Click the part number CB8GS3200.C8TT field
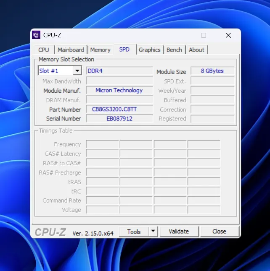The height and width of the screenshot is (271, 270). coord(119,109)
